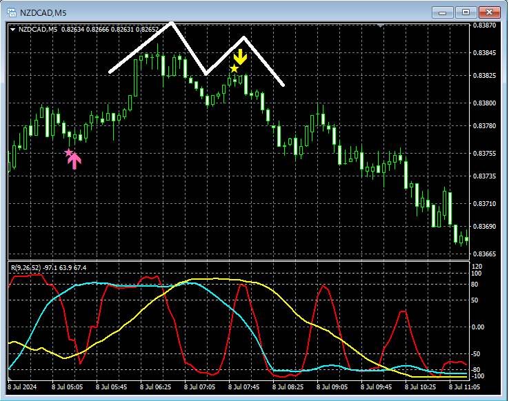Image resolution: width=509 pixels, height=401 pixels.
Task: Click the 8 Jul 09:45 time label
Action: coord(376,387)
